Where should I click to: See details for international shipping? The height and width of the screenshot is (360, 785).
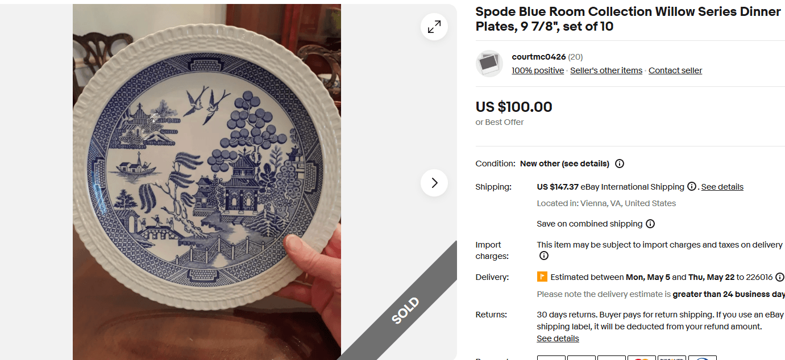(x=722, y=186)
